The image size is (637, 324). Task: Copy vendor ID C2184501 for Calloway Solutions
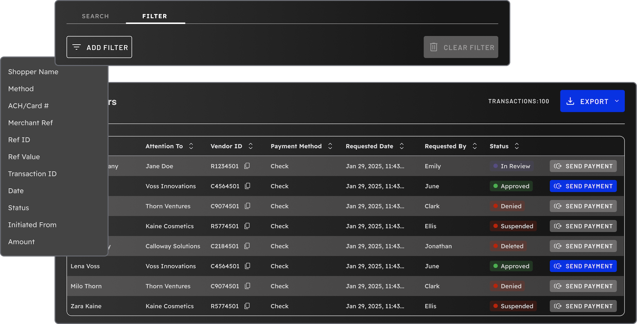(247, 246)
